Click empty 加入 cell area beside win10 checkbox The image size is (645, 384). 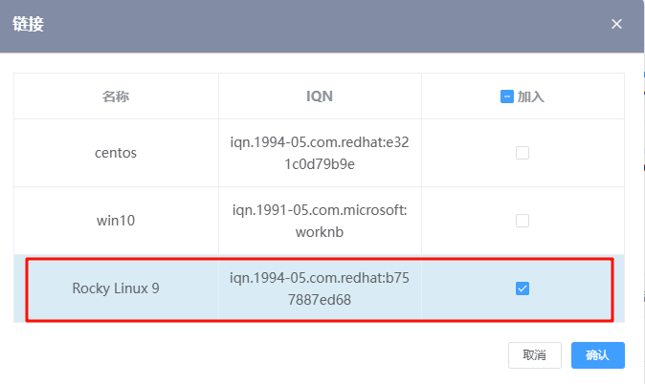coord(574,221)
